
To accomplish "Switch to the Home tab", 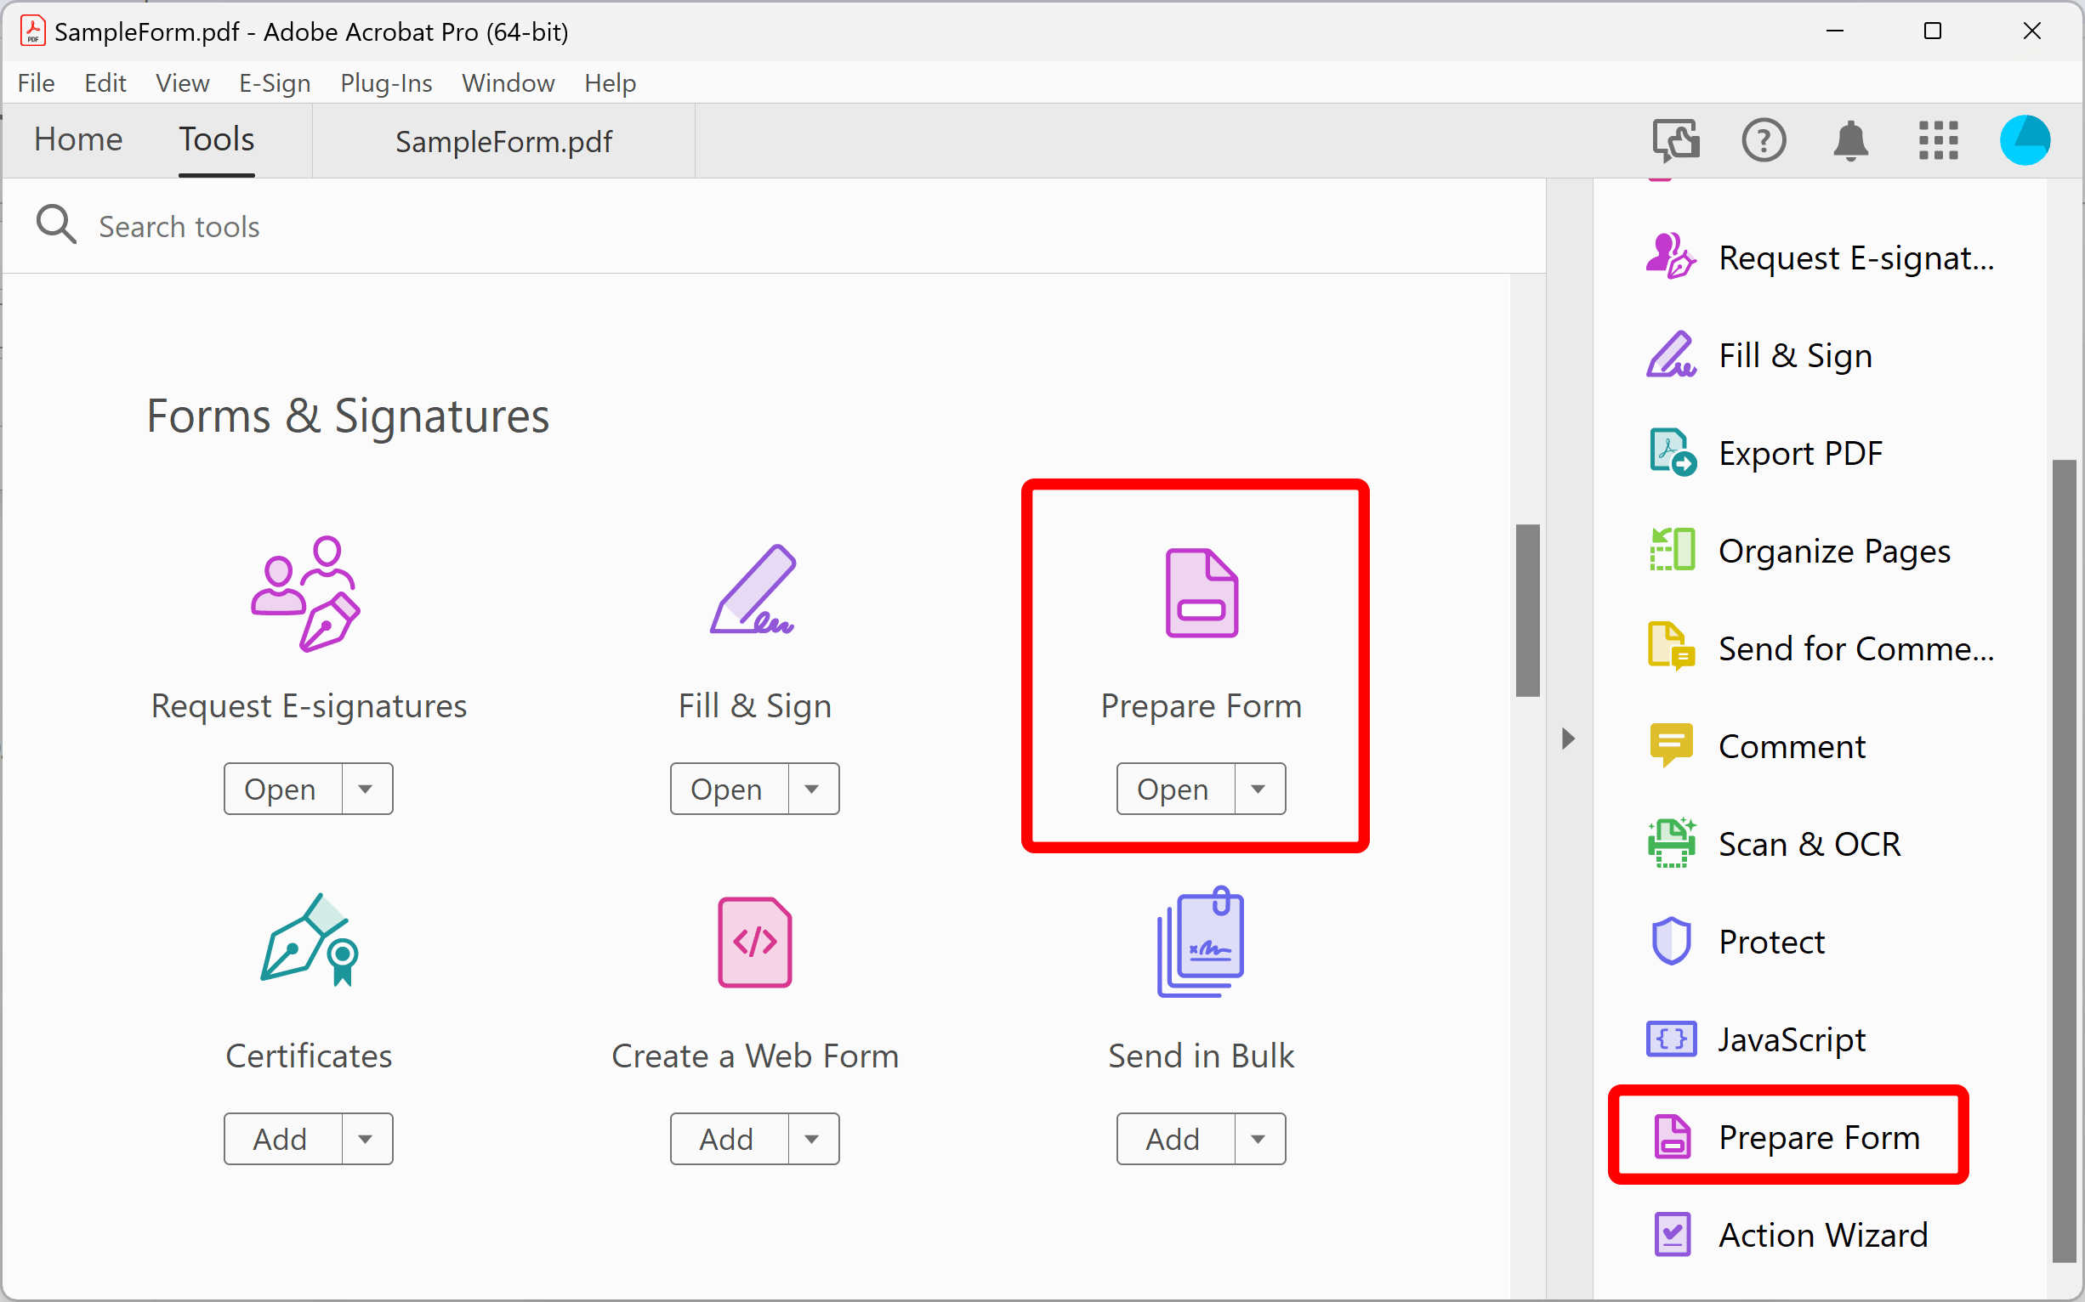I will pos(77,139).
